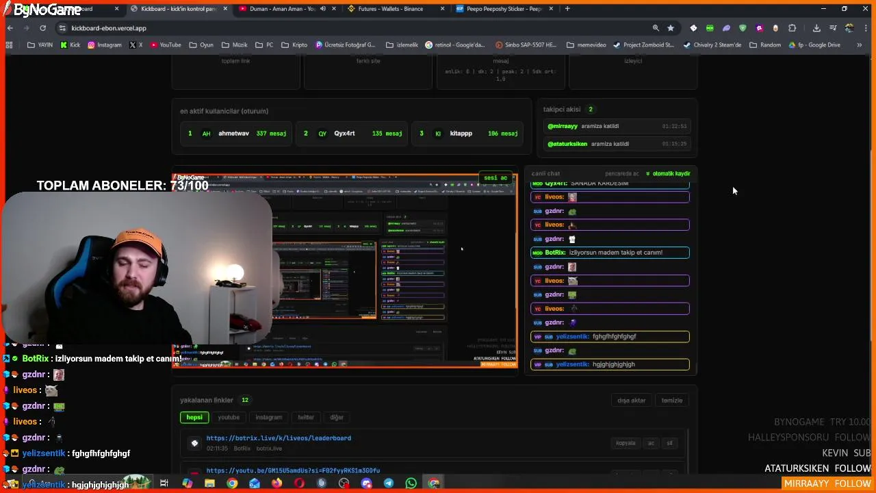The image size is (876, 493).
Task: Click the pencerede ac button in chat
Action: (x=621, y=174)
